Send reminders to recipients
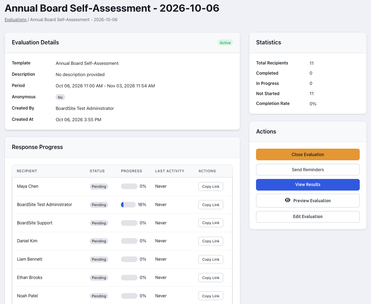 pos(308,170)
